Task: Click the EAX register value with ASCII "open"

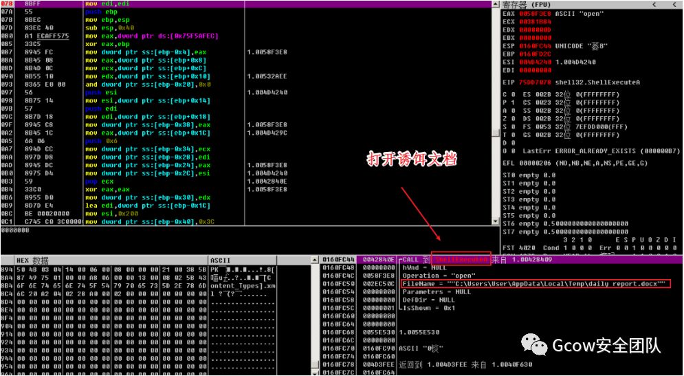Action: tap(536, 14)
